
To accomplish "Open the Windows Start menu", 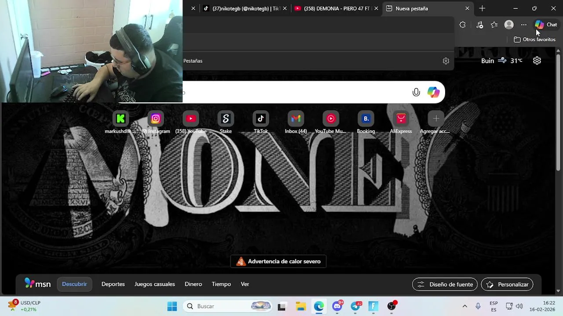I will coord(172,306).
